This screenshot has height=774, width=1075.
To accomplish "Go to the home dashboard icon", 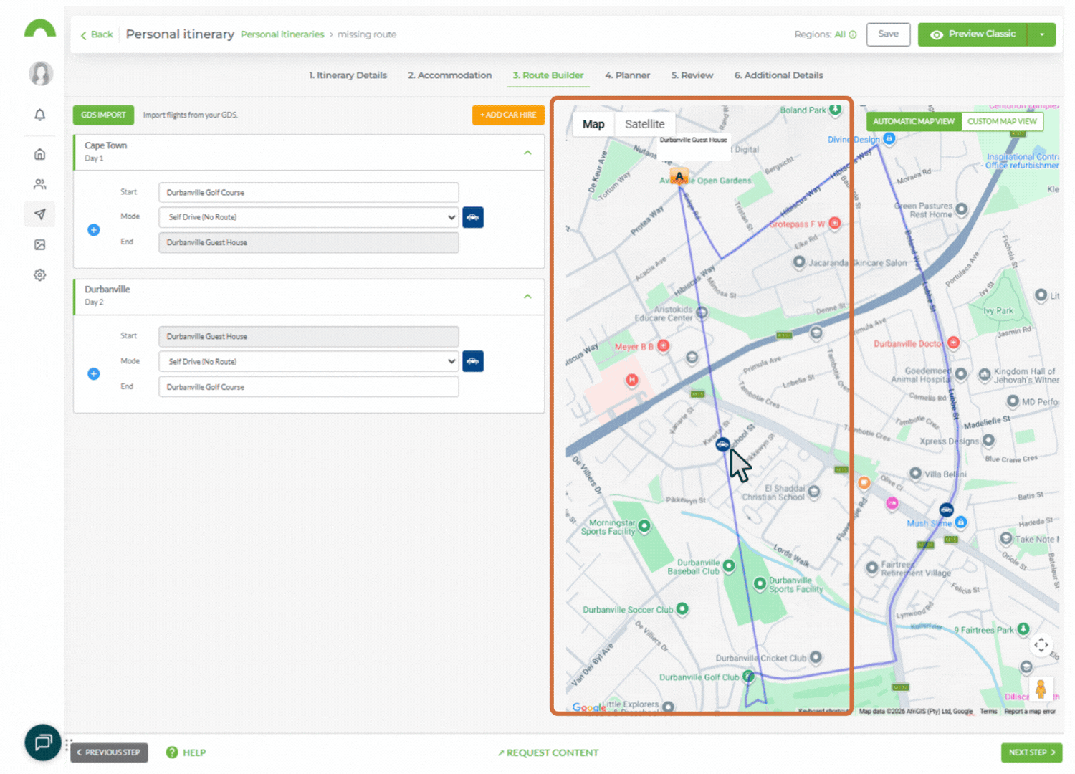I will tap(40, 154).
